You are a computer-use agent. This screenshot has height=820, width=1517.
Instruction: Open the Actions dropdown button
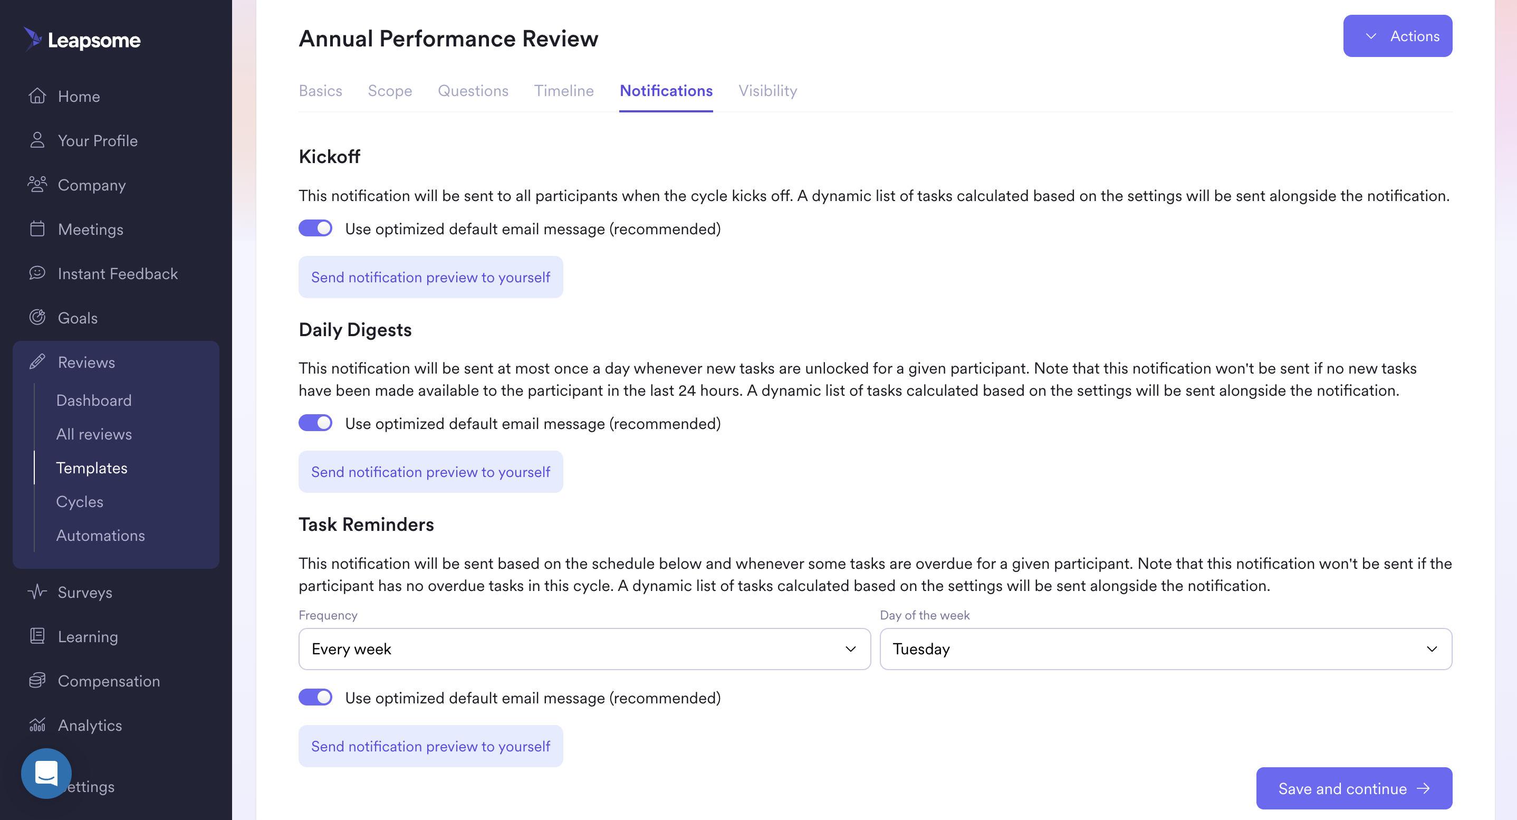tap(1397, 36)
